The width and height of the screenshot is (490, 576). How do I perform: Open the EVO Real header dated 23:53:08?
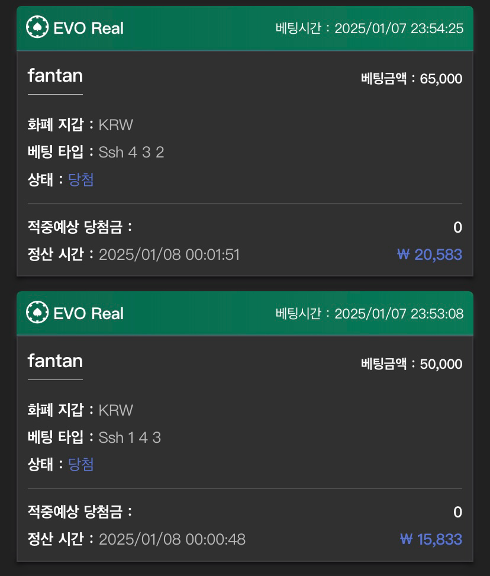89,313
